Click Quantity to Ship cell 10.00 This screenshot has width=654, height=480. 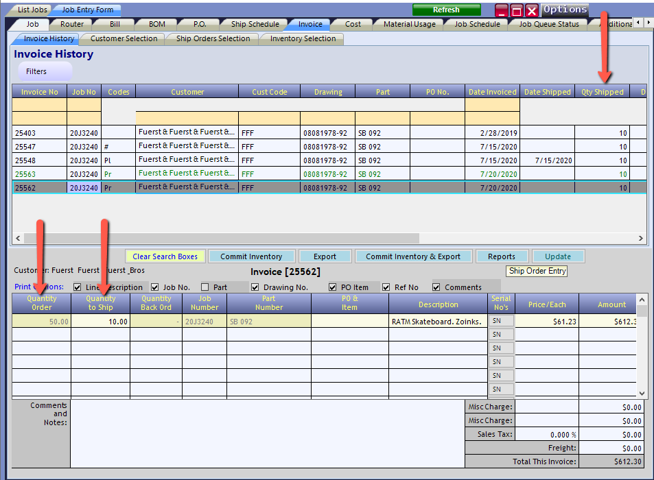click(x=100, y=321)
